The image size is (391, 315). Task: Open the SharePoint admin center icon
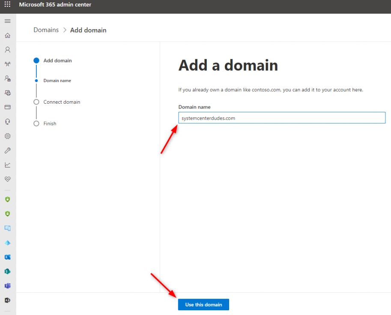(x=7, y=271)
